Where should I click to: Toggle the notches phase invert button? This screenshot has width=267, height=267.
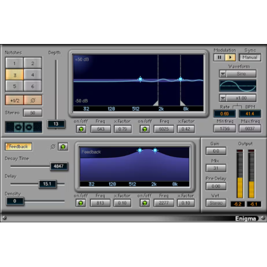(x=33, y=100)
